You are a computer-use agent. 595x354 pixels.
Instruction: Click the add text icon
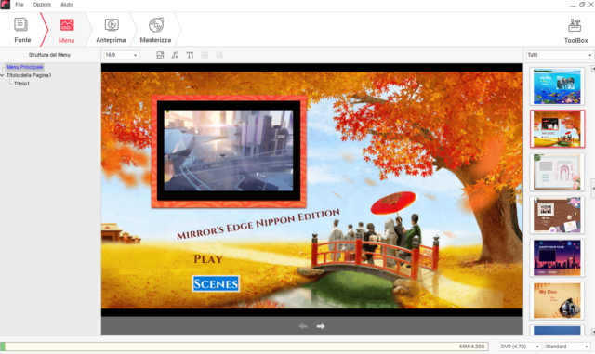190,55
